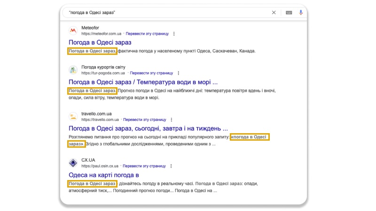Click the https://tur-pogoda.com.ua URL
This screenshot has width=376, height=211.
(103, 73)
